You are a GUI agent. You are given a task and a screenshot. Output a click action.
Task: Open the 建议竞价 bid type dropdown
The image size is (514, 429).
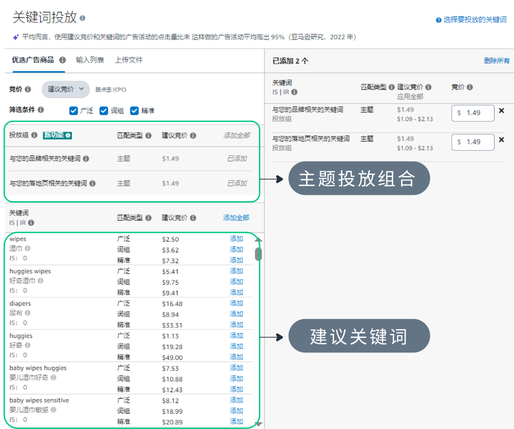[65, 89]
